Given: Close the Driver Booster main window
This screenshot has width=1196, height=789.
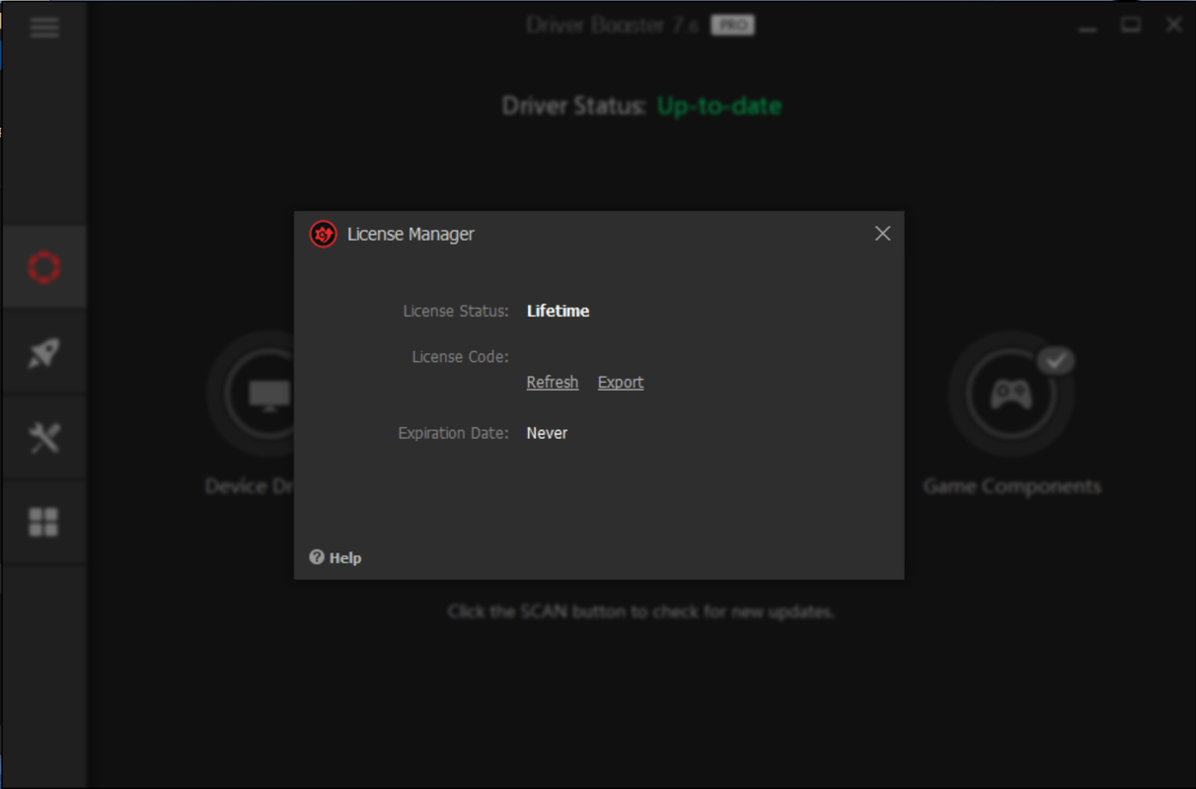Looking at the screenshot, I should 1173,25.
